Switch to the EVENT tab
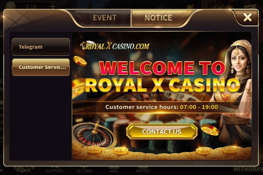Screen dimensions: 263x175 click(x=105, y=17)
